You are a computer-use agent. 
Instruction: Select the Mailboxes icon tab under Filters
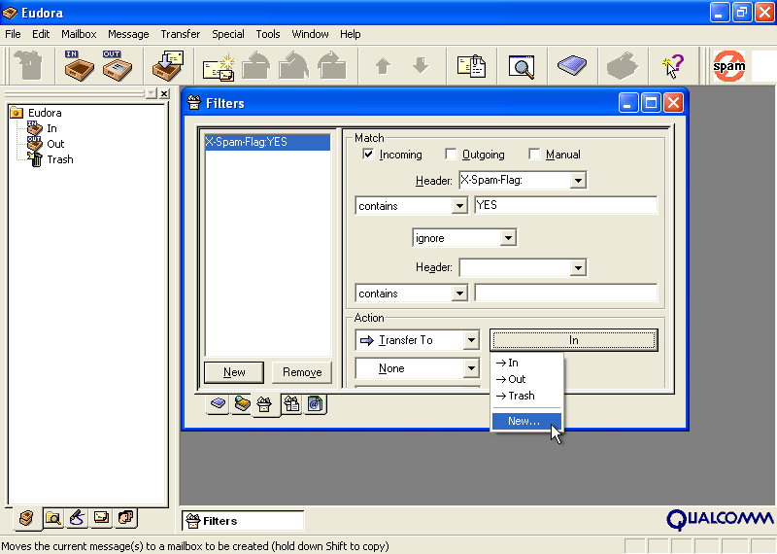(242, 403)
